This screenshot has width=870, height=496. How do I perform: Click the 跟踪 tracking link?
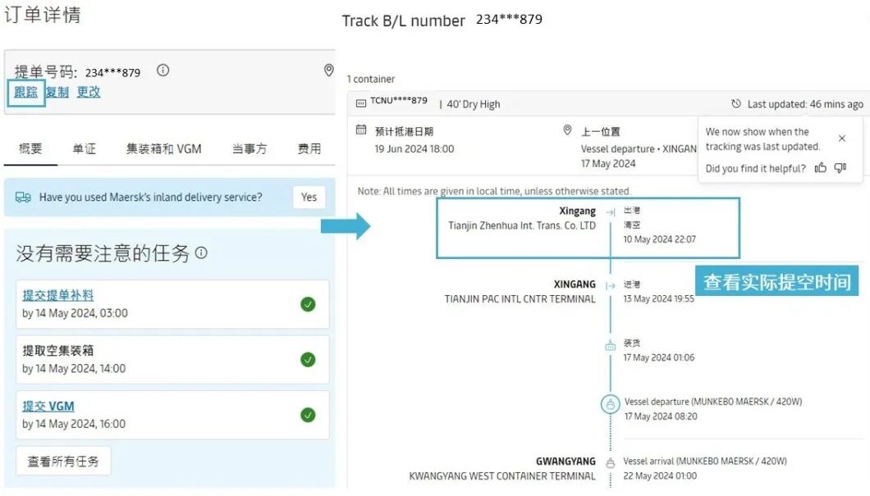pos(26,92)
